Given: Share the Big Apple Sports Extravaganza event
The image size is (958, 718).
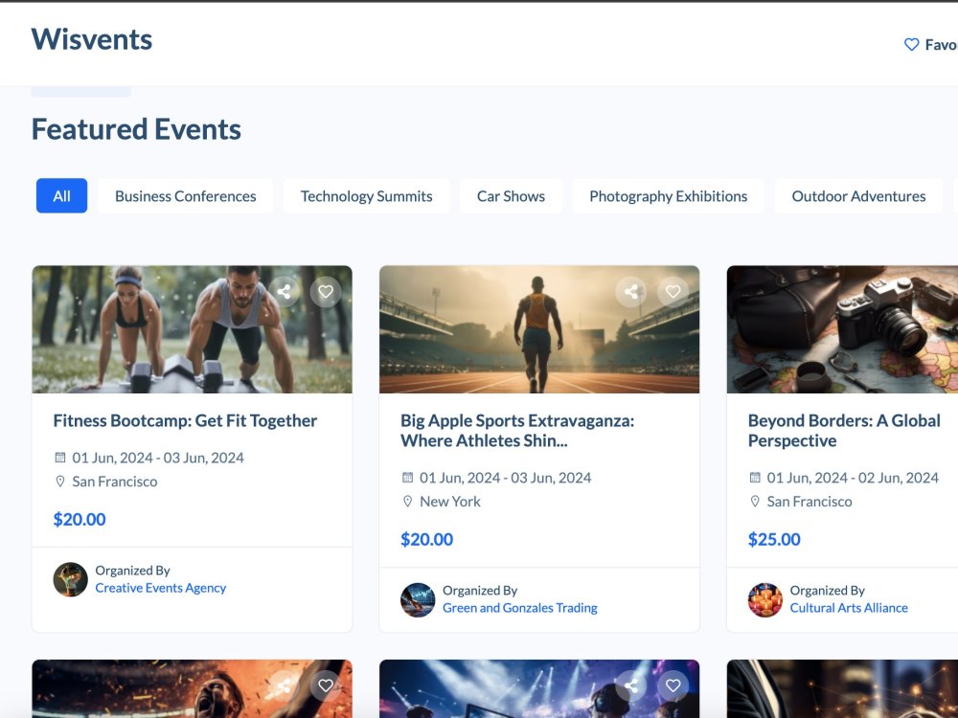Looking at the screenshot, I should 631,292.
